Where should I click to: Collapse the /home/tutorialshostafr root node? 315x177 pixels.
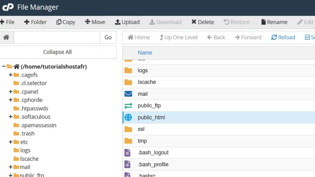coord(4,66)
